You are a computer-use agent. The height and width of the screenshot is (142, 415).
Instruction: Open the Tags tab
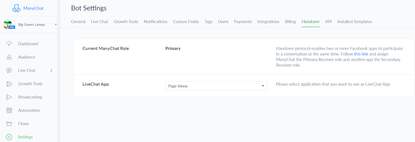208,22
